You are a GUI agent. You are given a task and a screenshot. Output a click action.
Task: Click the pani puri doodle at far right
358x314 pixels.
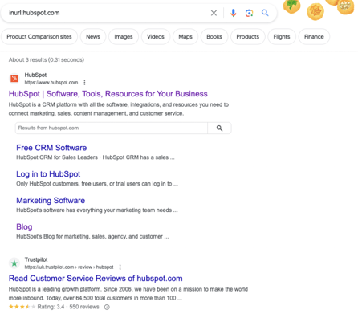[x=345, y=7]
